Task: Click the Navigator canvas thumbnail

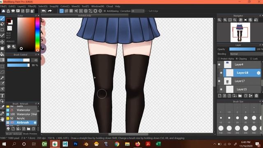Action: tap(240, 32)
